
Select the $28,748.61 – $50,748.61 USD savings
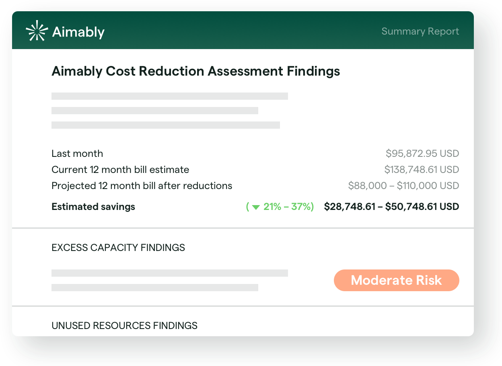[x=391, y=207]
